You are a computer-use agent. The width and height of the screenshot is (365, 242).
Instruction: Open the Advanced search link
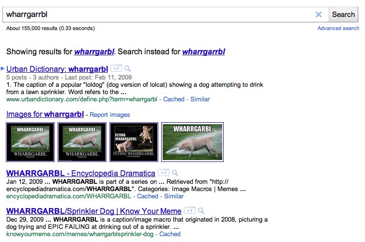[338, 29]
